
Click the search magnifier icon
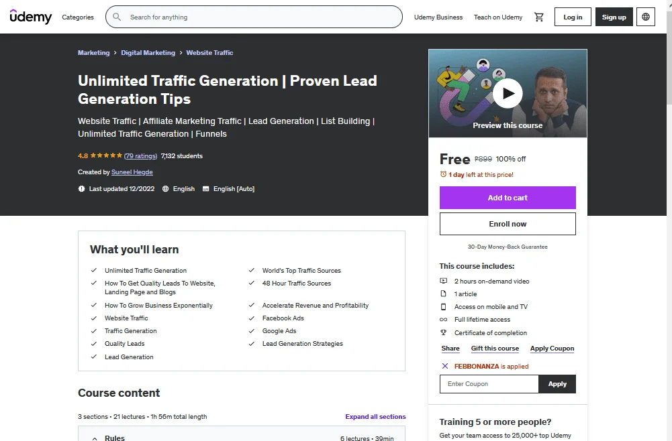click(x=117, y=17)
